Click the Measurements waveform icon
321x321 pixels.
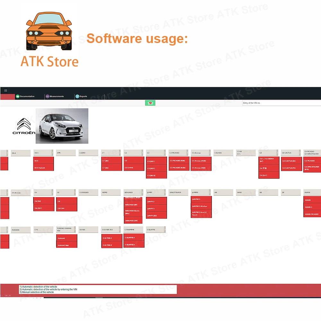pos(48,96)
